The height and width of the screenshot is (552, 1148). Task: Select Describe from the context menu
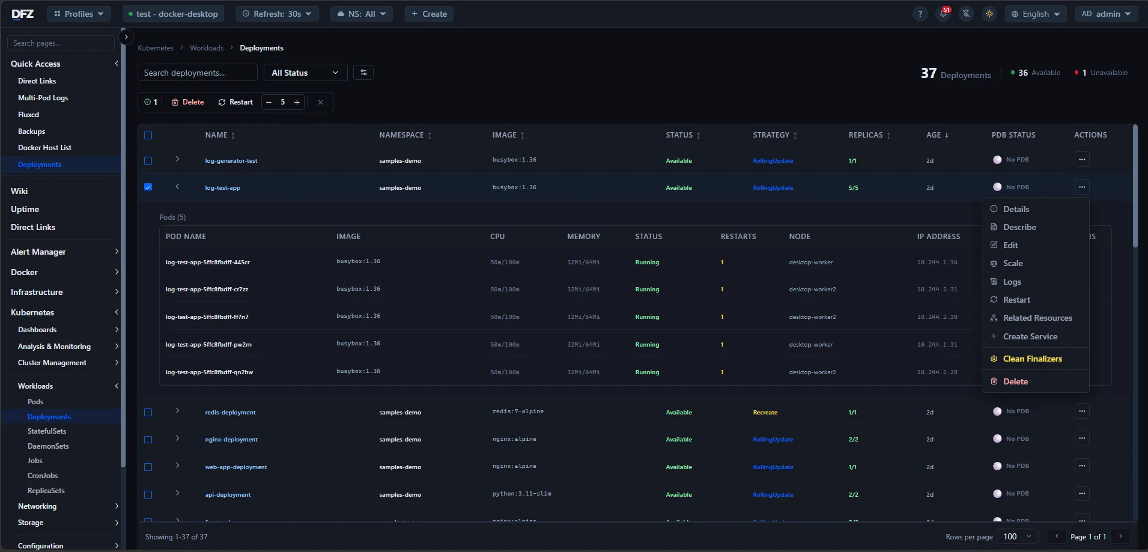(x=1019, y=227)
